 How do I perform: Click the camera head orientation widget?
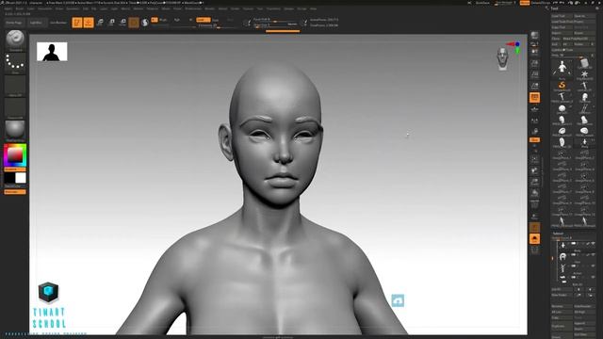pyautogui.click(x=502, y=58)
